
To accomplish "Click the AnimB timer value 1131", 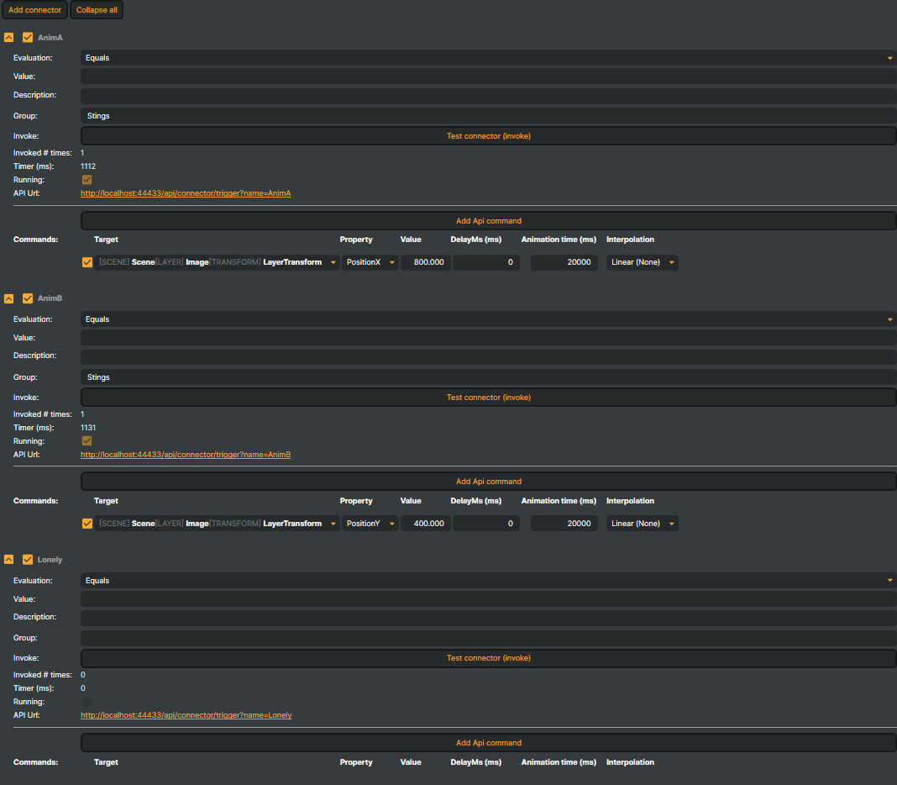I will (88, 427).
